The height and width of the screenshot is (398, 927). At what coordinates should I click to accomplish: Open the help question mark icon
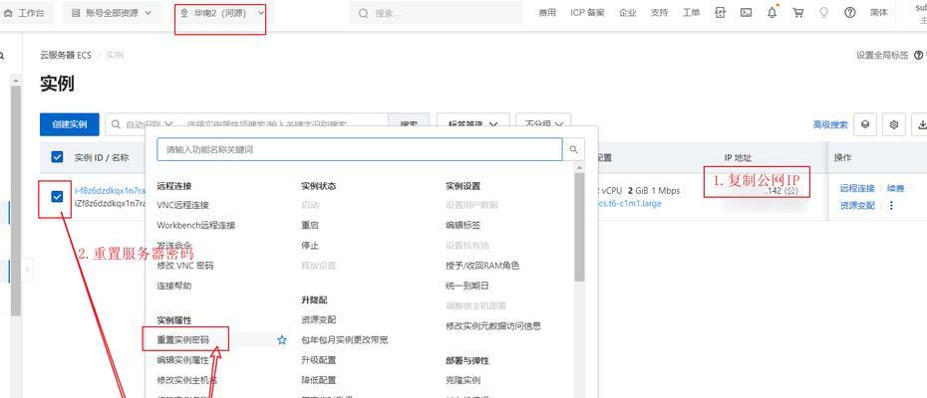point(849,12)
